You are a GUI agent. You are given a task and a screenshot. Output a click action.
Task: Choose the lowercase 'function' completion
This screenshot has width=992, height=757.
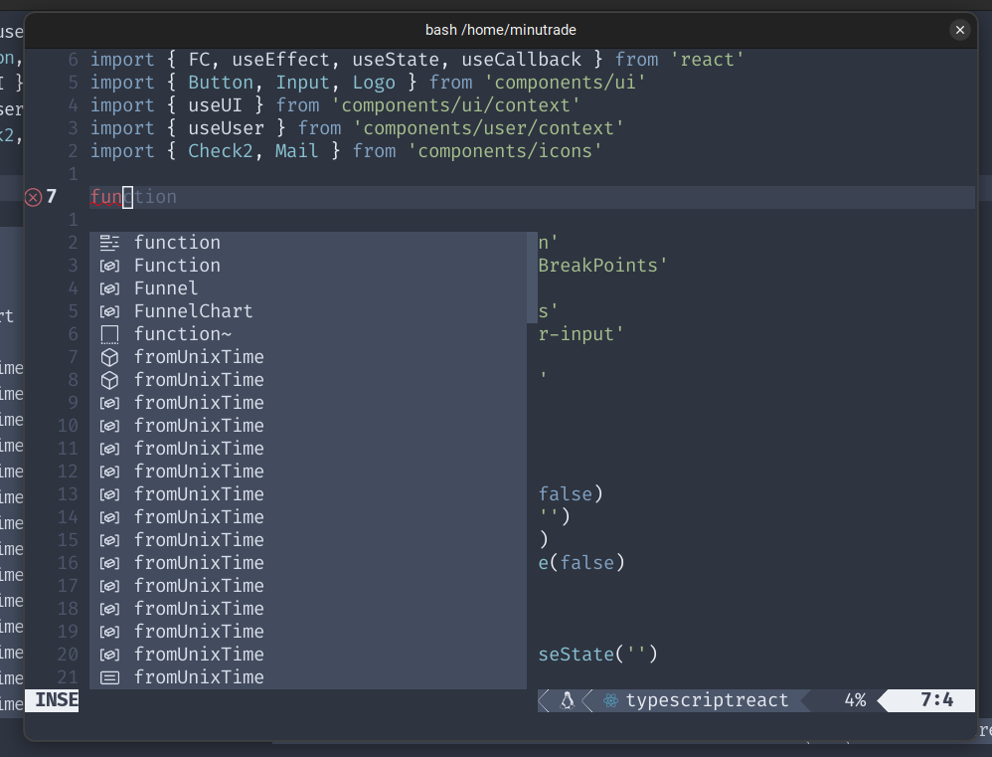click(x=307, y=243)
